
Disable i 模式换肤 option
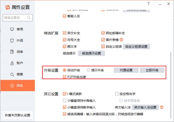click(65, 94)
